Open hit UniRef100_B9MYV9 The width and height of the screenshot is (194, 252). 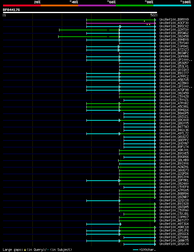pos(174,19)
